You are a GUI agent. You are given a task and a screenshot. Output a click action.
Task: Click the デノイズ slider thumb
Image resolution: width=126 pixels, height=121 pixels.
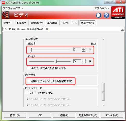click(56, 62)
